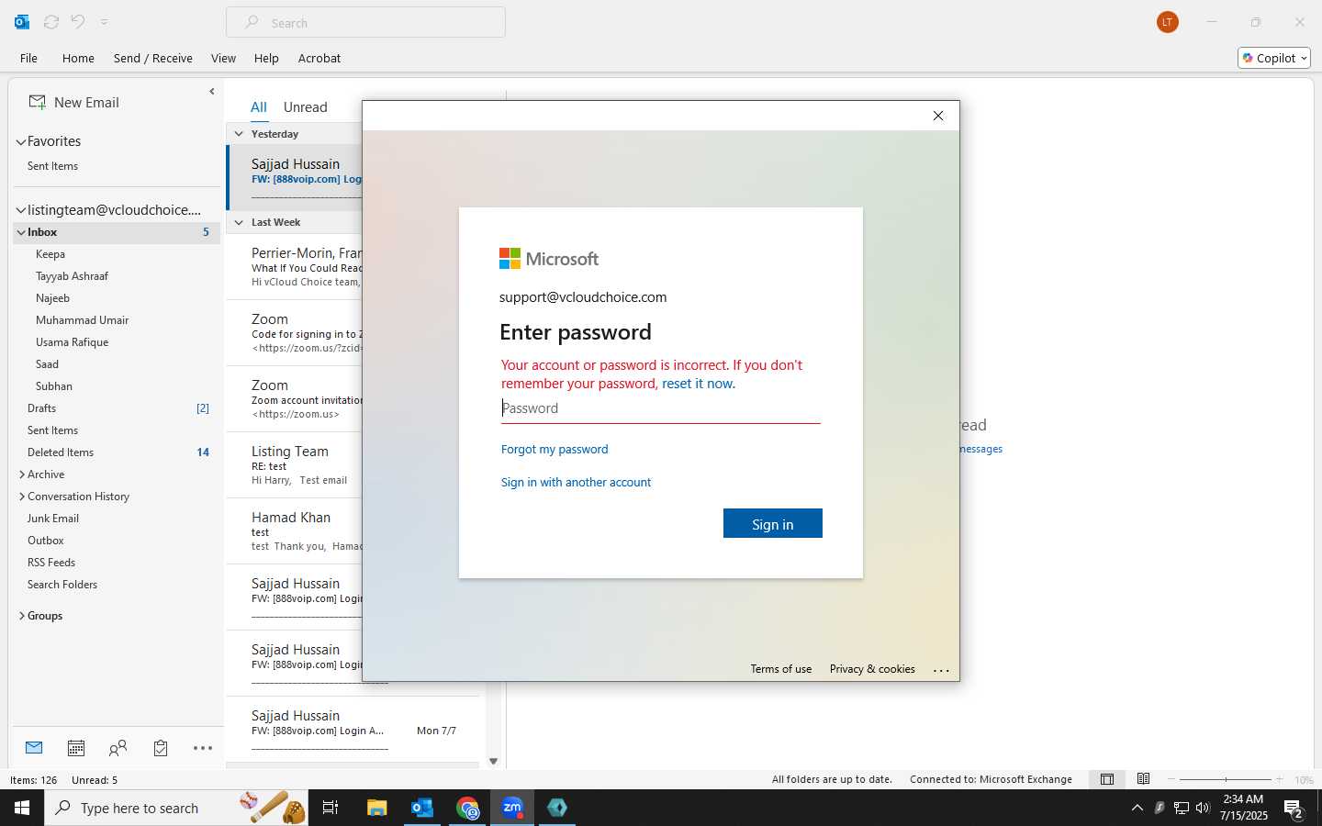
Task: Collapse the Last Week message group
Action: pyautogui.click(x=239, y=222)
